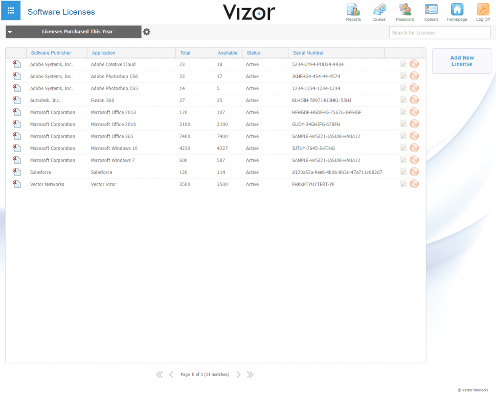The image size is (496, 396).
Task: Open the Reports icon in the header
Action: click(353, 10)
